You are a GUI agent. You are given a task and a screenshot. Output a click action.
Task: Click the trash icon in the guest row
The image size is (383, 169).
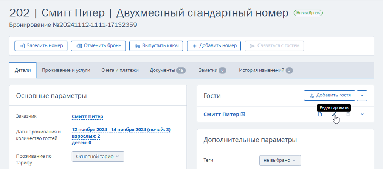348,115
